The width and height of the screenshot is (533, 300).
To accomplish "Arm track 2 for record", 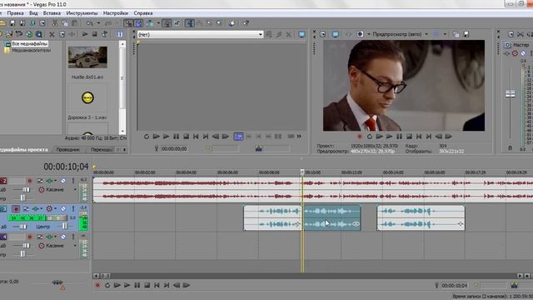I will tap(30, 181).
